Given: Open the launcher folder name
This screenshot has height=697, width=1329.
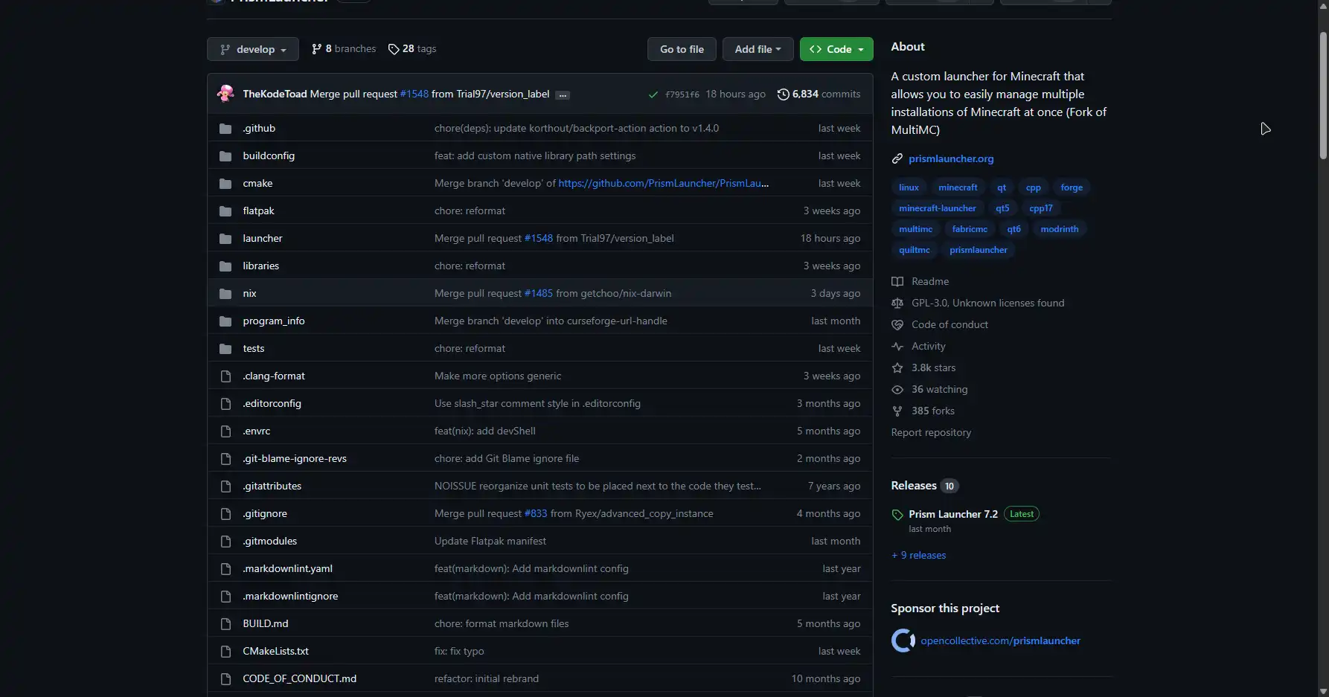Looking at the screenshot, I should click(263, 238).
